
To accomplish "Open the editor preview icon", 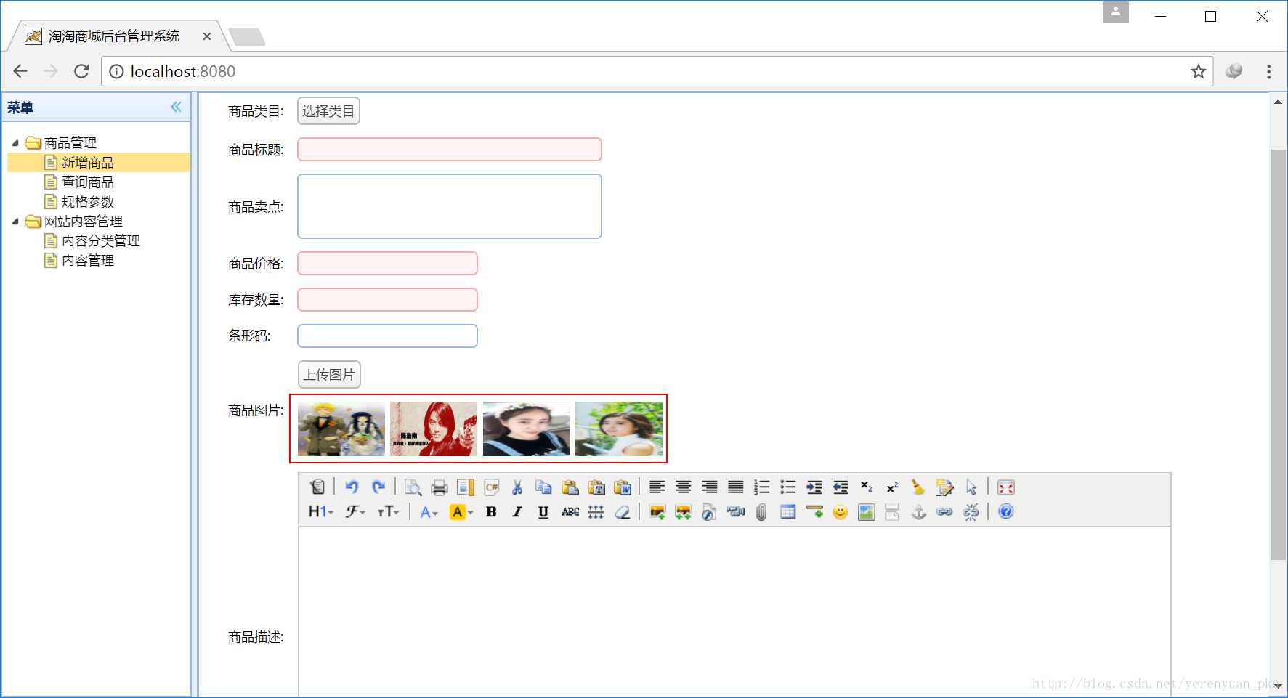I will (413, 487).
